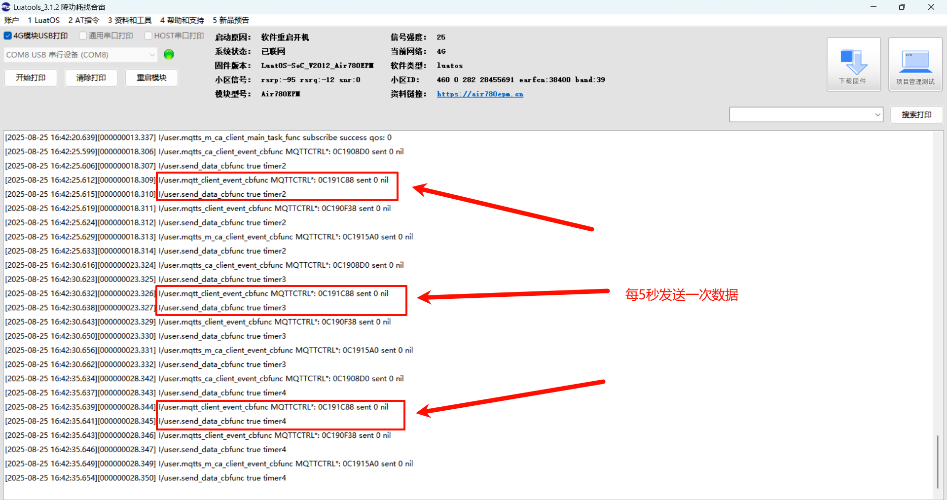Click the log line timestamped 16:42:30.632

pos(197,293)
